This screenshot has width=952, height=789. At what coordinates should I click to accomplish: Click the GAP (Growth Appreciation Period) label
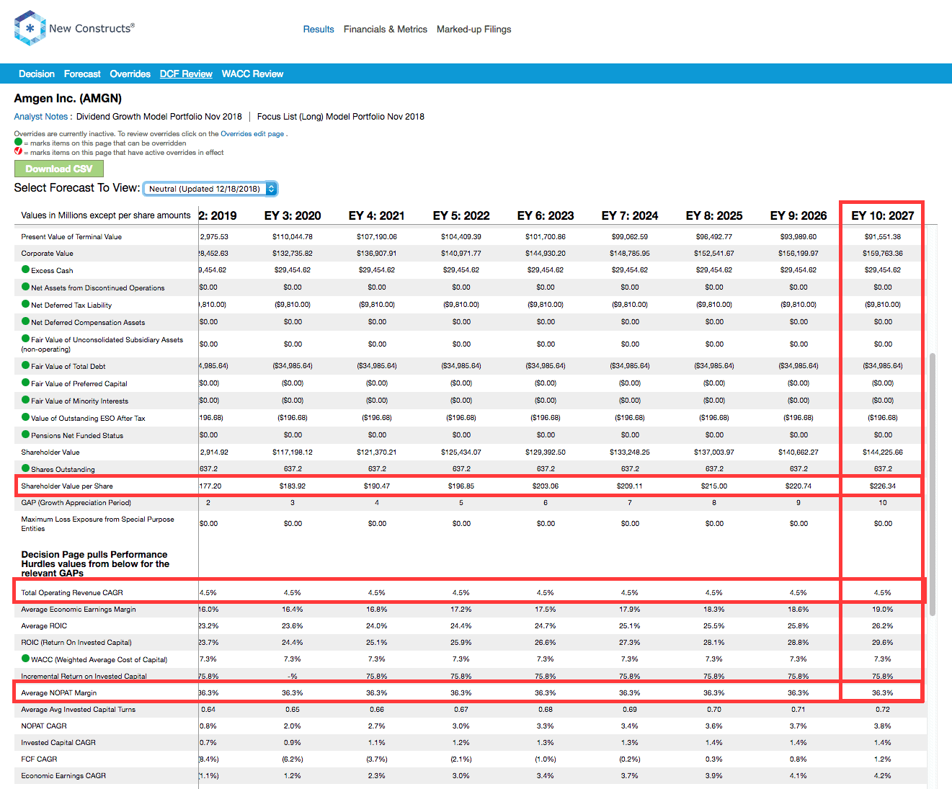(76, 503)
